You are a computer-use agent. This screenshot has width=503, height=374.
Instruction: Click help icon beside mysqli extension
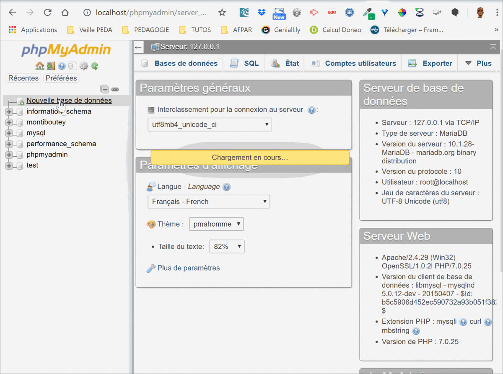coord(463,322)
